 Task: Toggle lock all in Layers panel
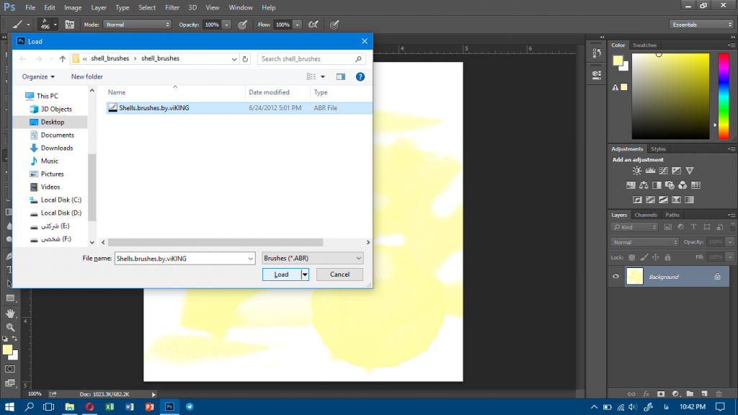[667, 257]
